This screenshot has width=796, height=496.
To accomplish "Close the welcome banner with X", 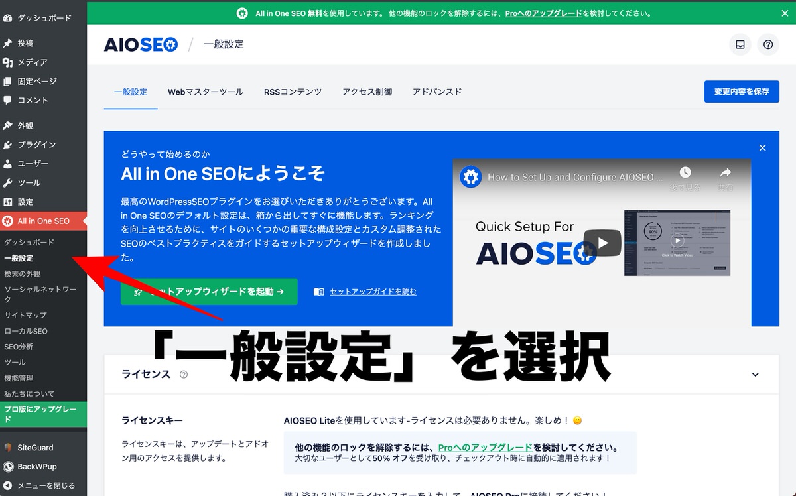I will coord(762,148).
